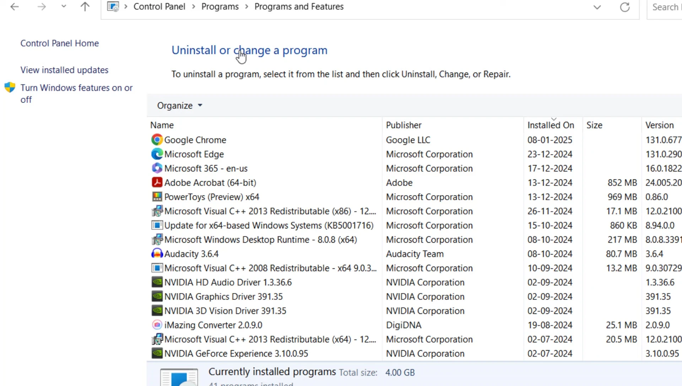Open the Organize dropdown menu
Image resolution: width=682 pixels, height=386 pixels.
click(180, 105)
